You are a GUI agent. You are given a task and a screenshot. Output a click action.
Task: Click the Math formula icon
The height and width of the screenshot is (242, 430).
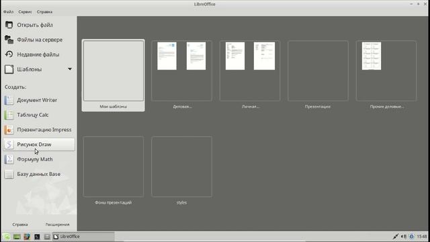tap(9, 159)
